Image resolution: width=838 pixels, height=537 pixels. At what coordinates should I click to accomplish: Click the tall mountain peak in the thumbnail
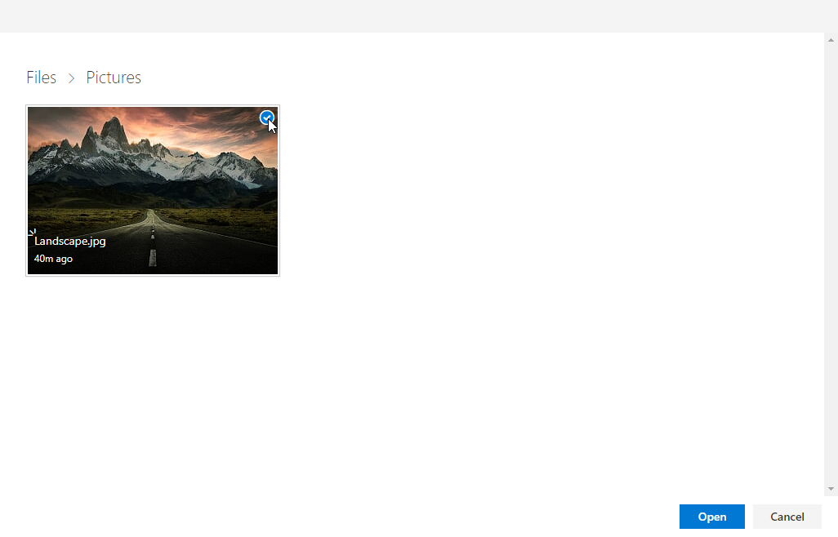[114, 131]
